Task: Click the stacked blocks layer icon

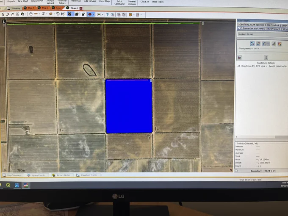Action: (274, 44)
